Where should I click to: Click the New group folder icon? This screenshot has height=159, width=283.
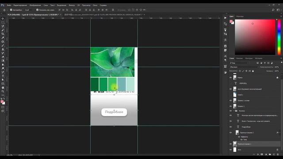click(x=270, y=155)
